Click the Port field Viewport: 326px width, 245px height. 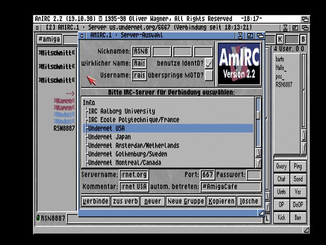click(x=207, y=174)
